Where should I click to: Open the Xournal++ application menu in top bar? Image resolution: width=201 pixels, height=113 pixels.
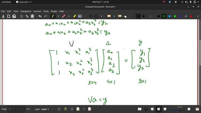[24, 2]
